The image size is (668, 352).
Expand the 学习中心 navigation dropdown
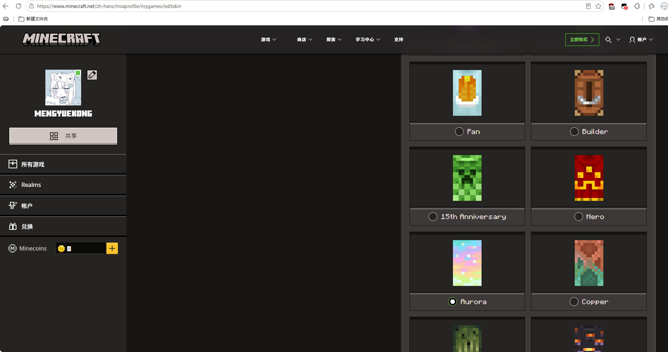(368, 40)
